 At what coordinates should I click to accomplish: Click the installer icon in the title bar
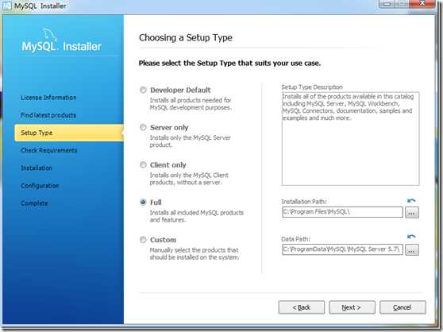[x=7, y=6]
